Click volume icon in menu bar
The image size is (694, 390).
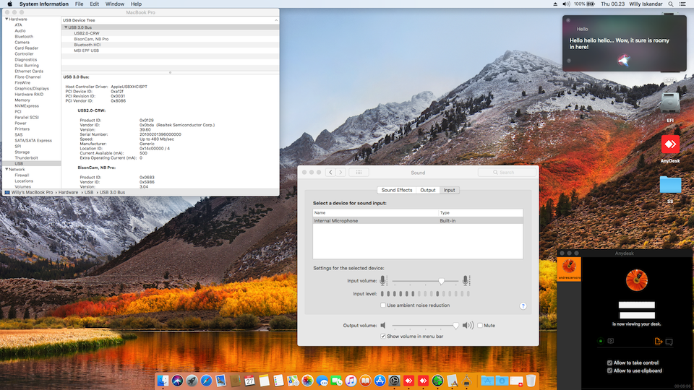(566, 4)
